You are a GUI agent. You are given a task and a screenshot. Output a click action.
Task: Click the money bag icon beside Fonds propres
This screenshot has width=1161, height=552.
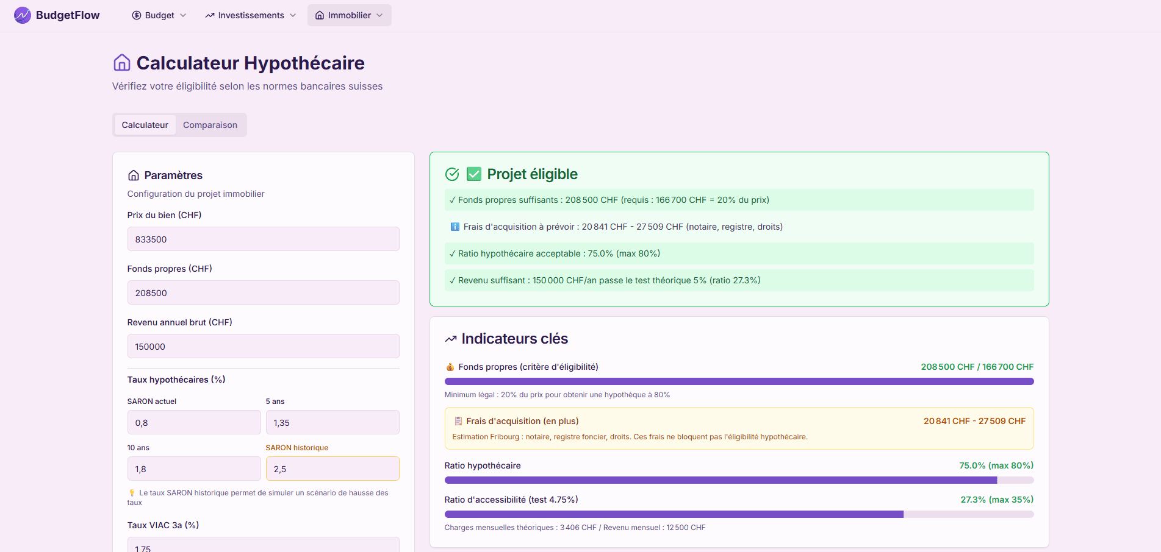(x=450, y=367)
